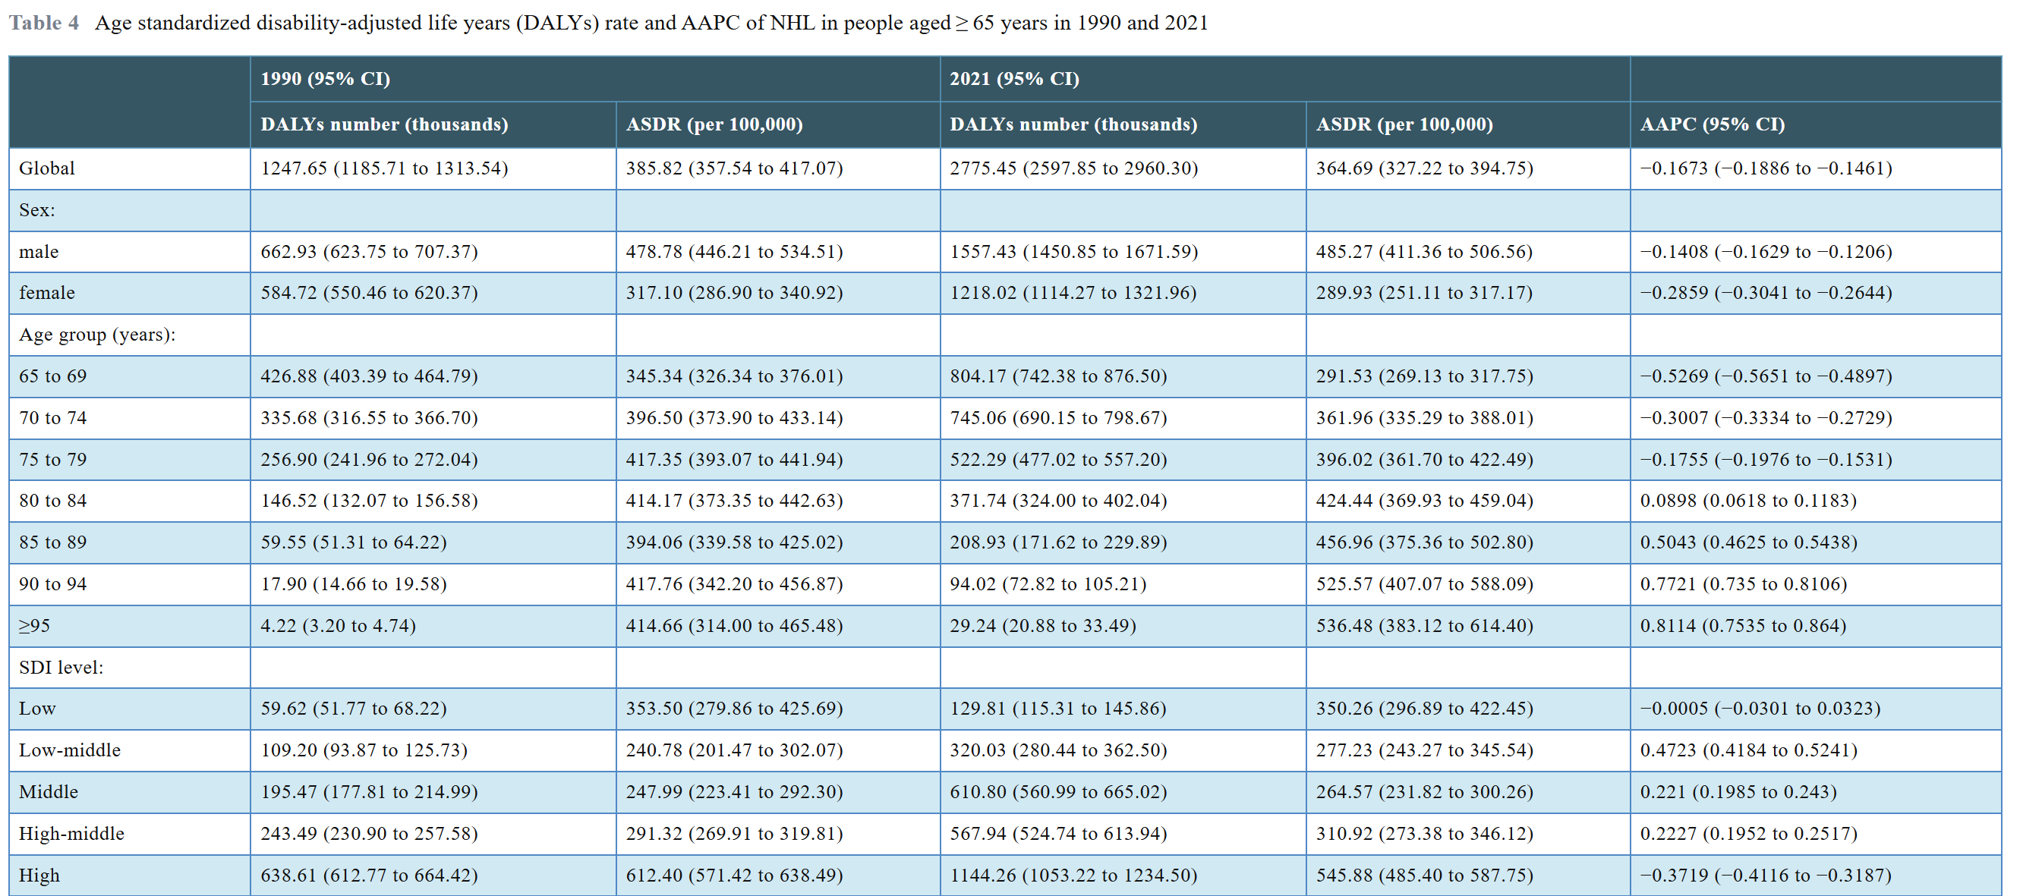Click the SDI level: section label

tap(61, 667)
